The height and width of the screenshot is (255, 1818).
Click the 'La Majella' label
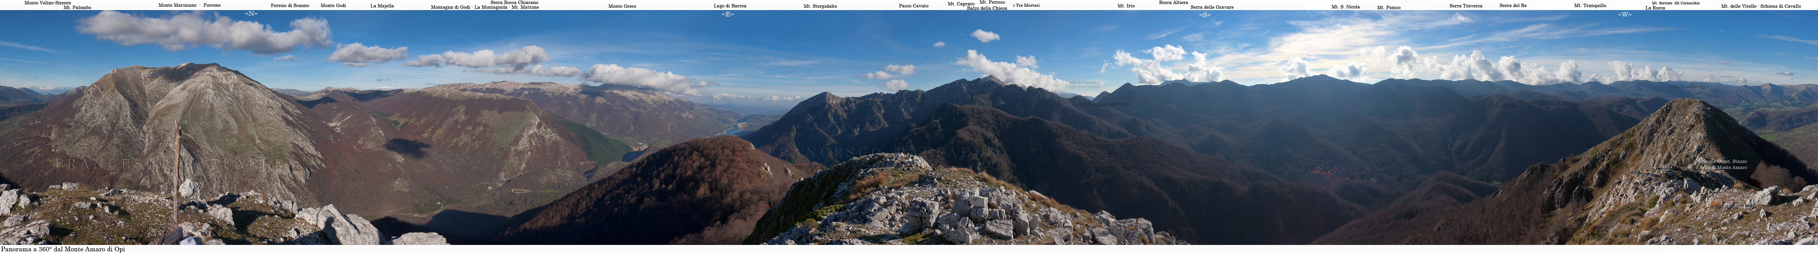(x=383, y=5)
